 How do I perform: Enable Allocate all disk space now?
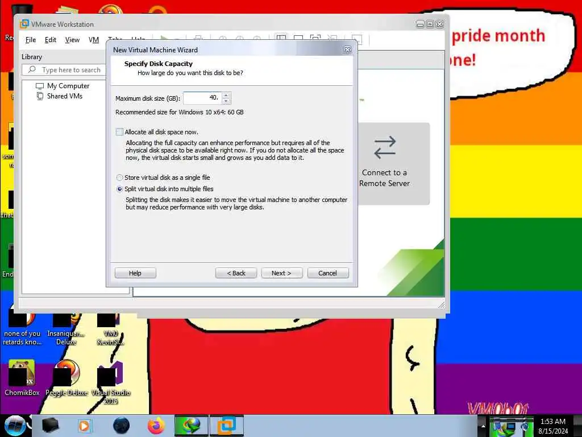(119, 132)
